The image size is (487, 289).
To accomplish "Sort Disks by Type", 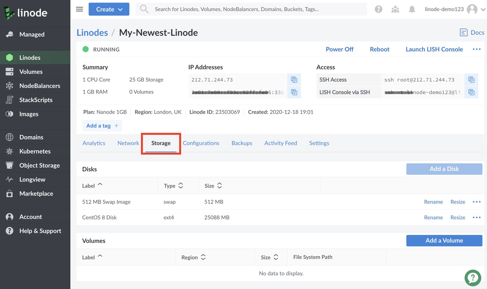I will [x=174, y=185].
